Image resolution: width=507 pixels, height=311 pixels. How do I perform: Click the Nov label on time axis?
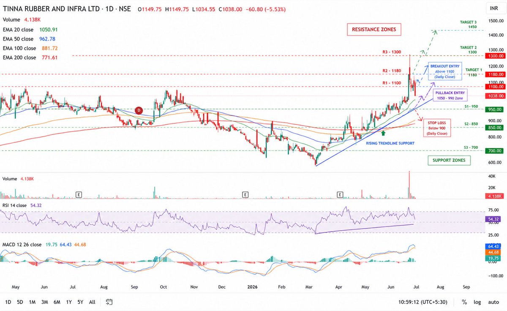click(194, 287)
